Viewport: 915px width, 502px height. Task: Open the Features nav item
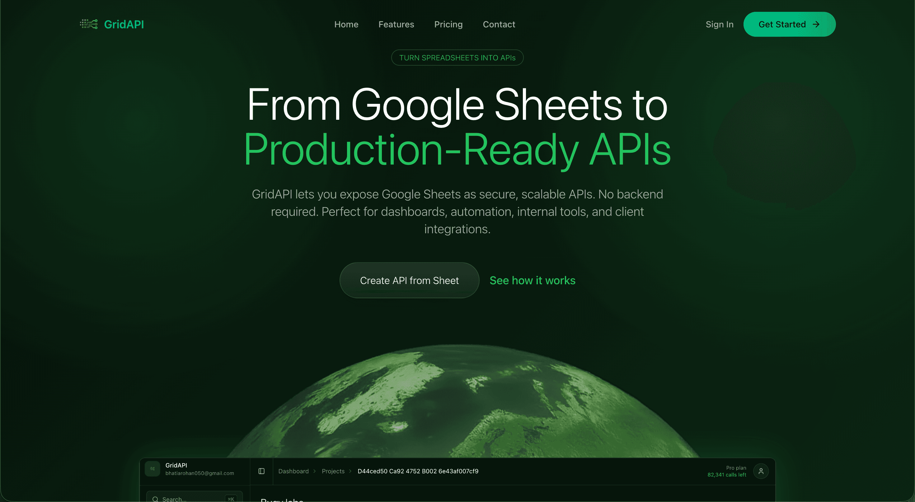[x=396, y=24]
